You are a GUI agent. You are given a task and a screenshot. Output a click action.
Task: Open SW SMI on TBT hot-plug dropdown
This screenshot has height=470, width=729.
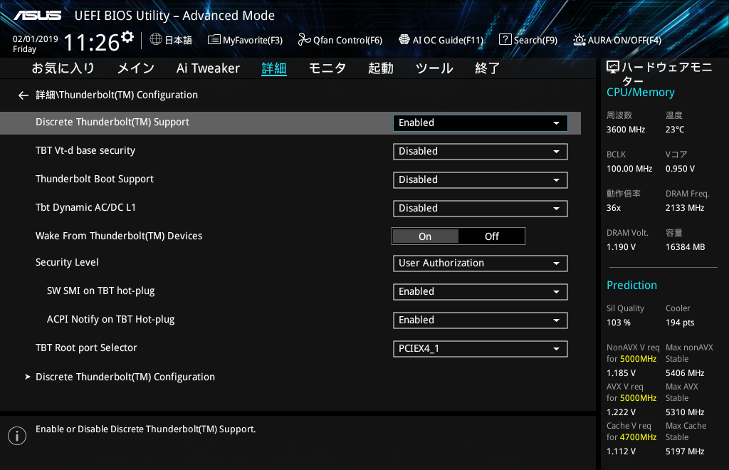click(x=481, y=292)
